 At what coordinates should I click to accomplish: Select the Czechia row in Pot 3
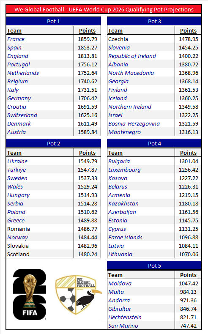154,39
